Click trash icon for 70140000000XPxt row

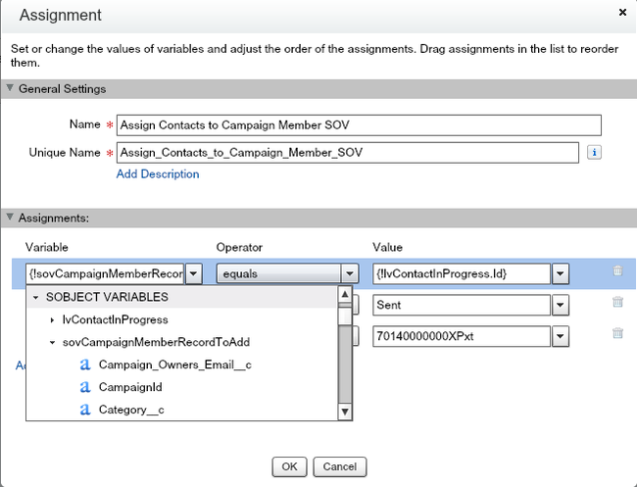point(616,333)
